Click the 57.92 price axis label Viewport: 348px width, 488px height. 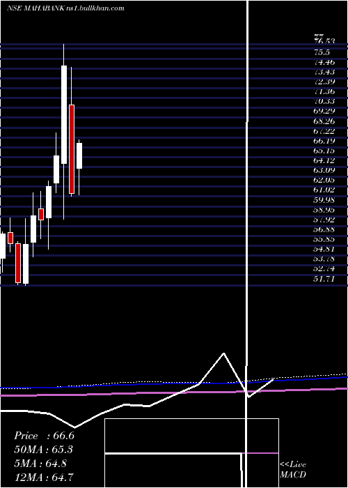[x=324, y=220]
